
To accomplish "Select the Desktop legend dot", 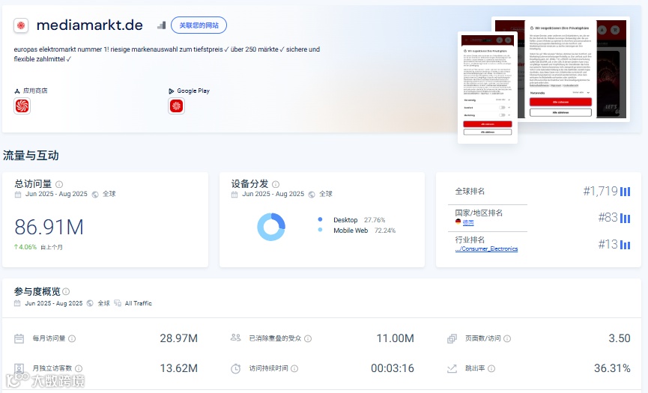I will pos(321,219).
